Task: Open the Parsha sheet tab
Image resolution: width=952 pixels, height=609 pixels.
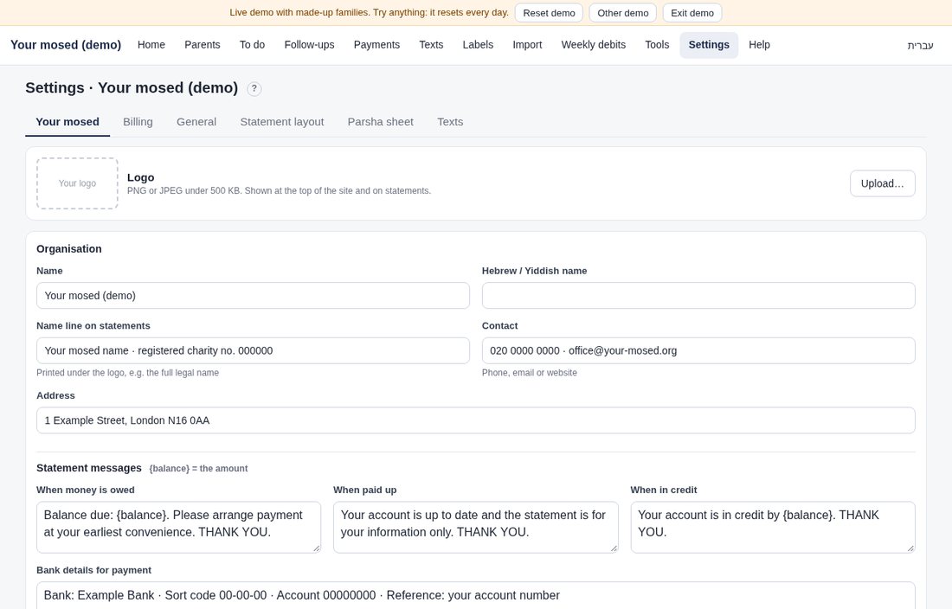Action: (x=380, y=122)
